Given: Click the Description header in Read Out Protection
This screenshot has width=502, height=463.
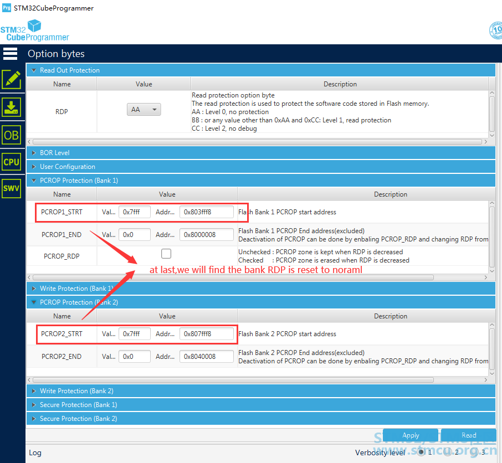Looking at the screenshot, I should [340, 84].
